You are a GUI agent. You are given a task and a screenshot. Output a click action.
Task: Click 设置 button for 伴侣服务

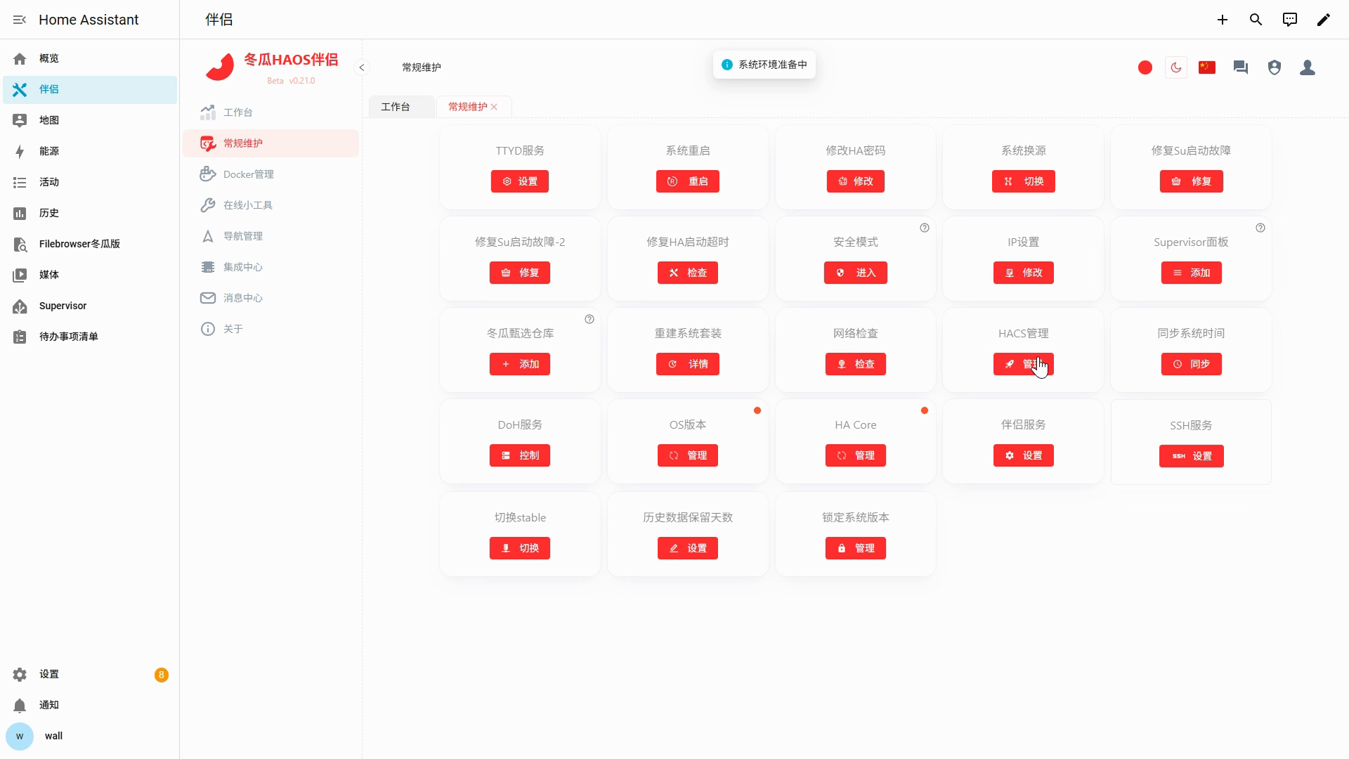[1024, 455]
